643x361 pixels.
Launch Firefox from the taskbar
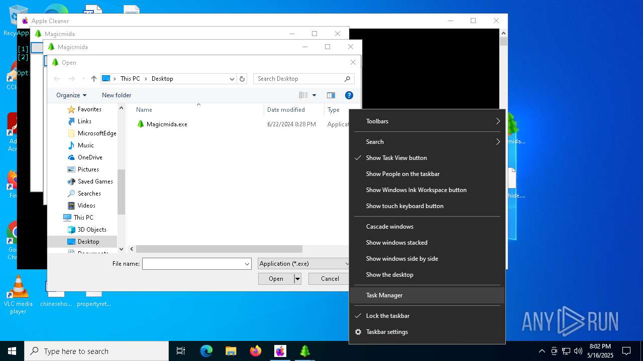click(256, 351)
